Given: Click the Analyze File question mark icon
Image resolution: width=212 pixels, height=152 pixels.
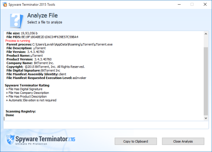Looking at the screenshot, I should 17,21.
